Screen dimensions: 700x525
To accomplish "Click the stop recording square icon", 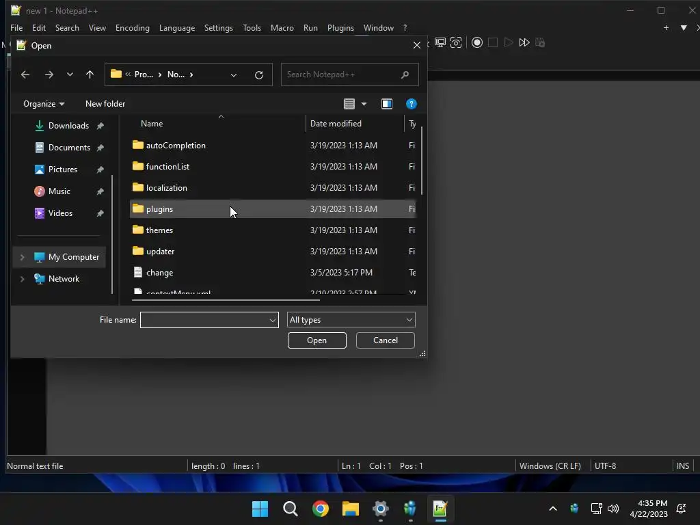I will 493,42.
